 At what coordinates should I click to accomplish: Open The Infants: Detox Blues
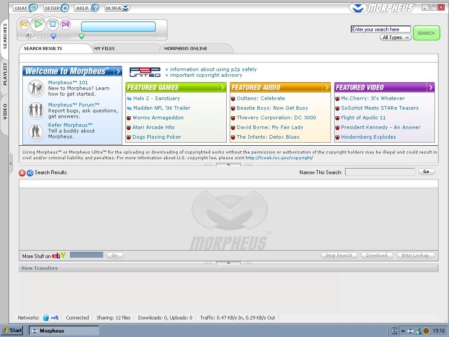coord(268,137)
